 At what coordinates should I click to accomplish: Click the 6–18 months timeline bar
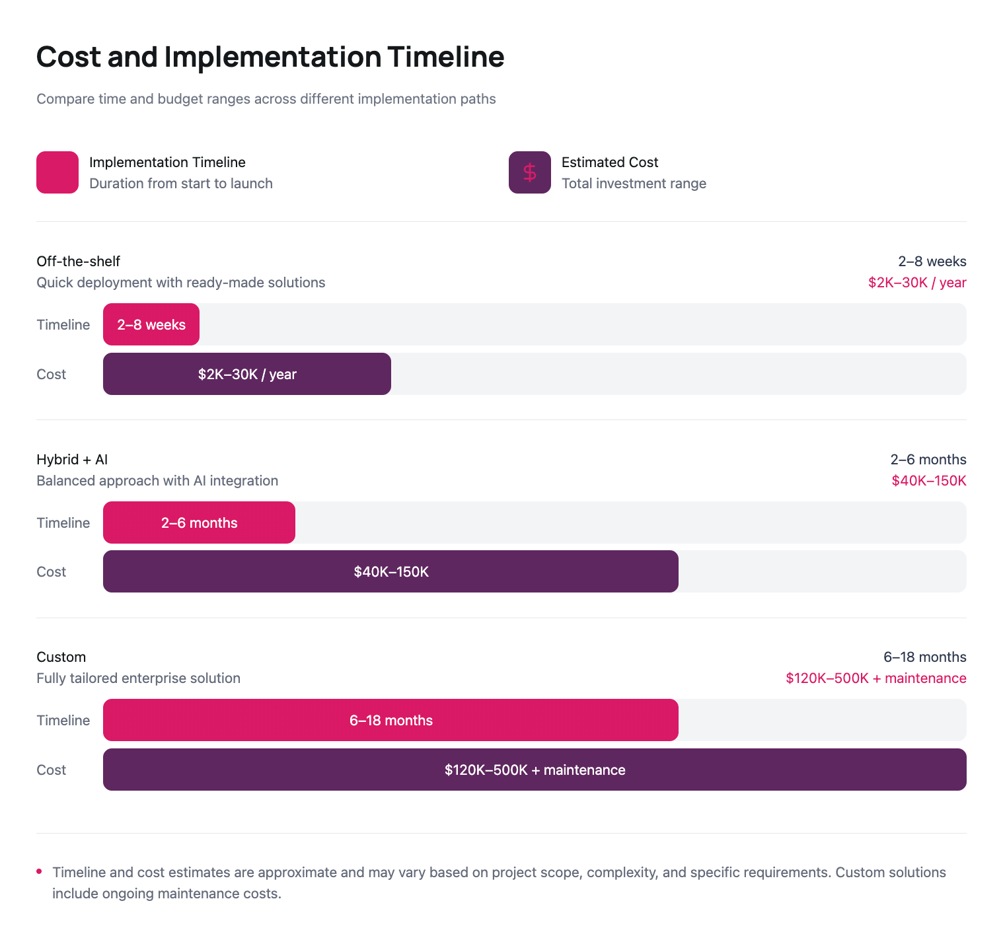coord(390,720)
